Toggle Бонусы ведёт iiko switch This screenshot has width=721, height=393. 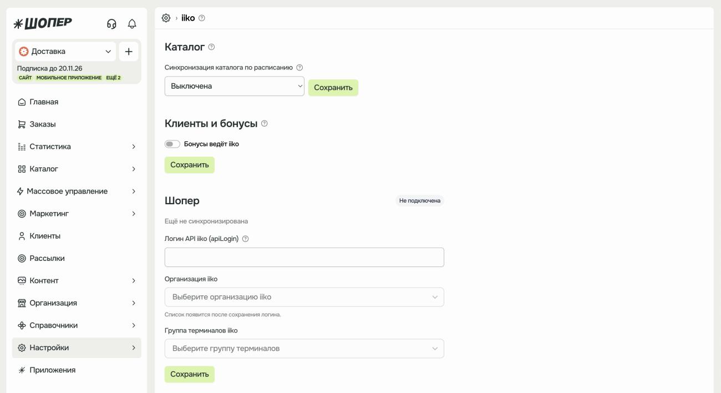pos(172,144)
